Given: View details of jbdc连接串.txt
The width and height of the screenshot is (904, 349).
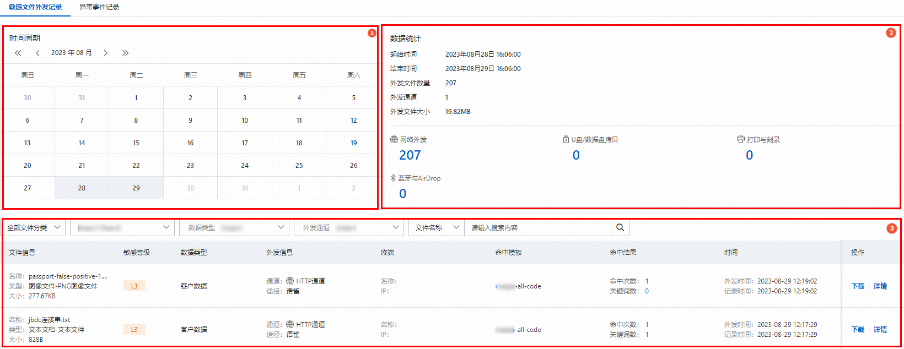Looking at the screenshot, I should pyautogui.click(x=880, y=329).
